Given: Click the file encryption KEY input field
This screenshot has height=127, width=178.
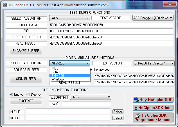Looking at the screenshot, I should (x=86, y=104).
